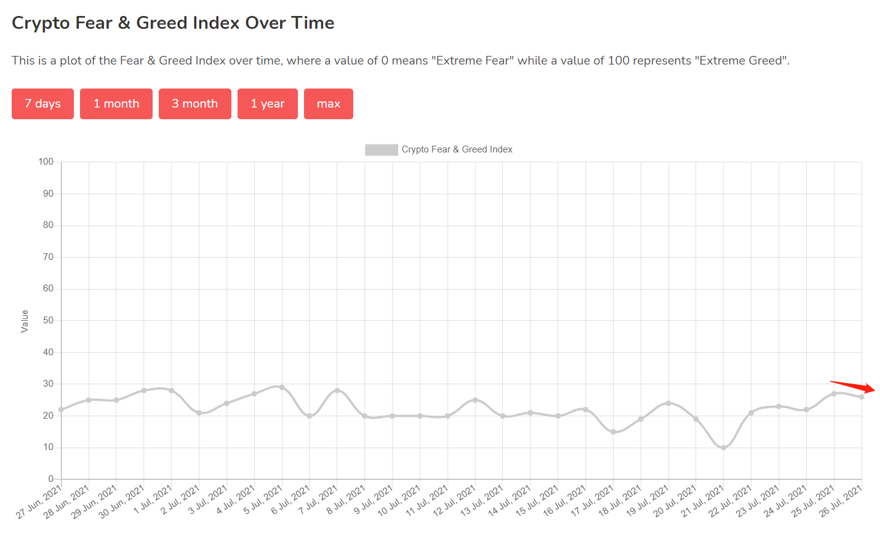Click the 21 Jul, 2021 lowest data point
The height and width of the screenshot is (536, 880).
pos(724,447)
